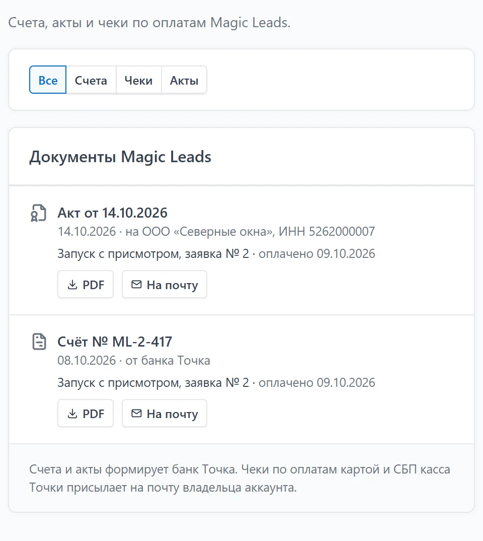The image size is (483, 541).
Task: Click the invoice's "Запуск с присмотром, заявка № 2" line
Action: (x=153, y=383)
